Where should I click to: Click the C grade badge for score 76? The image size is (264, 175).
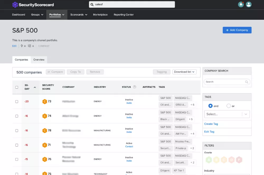coord(45,159)
